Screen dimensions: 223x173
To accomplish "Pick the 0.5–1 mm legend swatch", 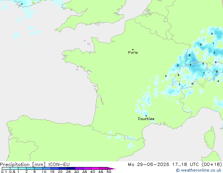I will pos(14,168).
